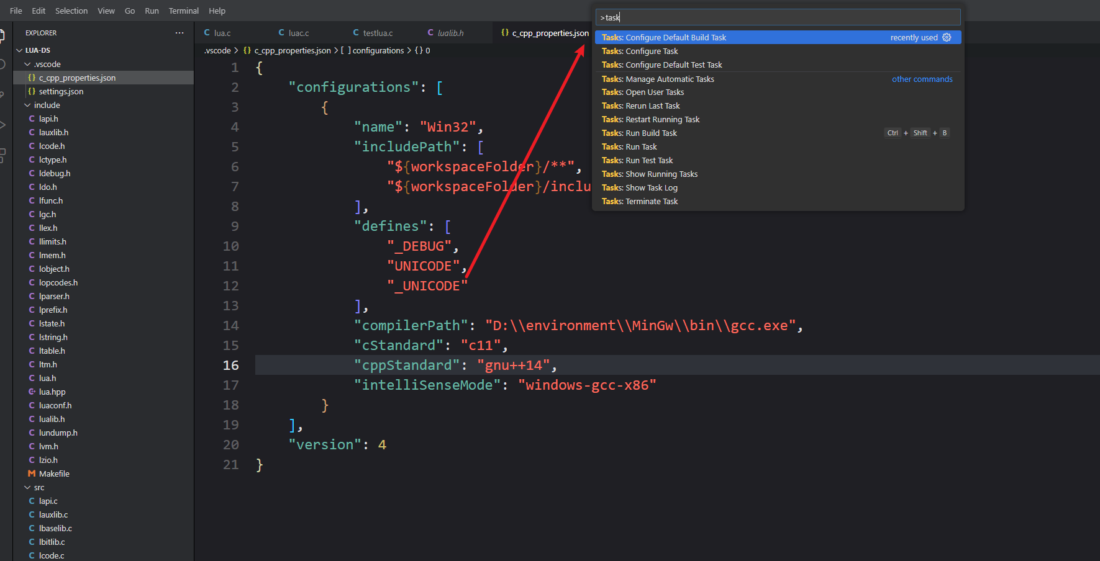
Task: Click the JSON braces icon beside c_cpp_properties.json
Action: (x=32, y=78)
